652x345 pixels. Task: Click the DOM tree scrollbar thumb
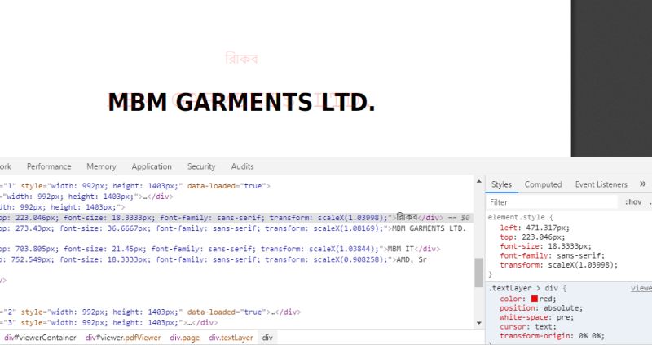479,272
